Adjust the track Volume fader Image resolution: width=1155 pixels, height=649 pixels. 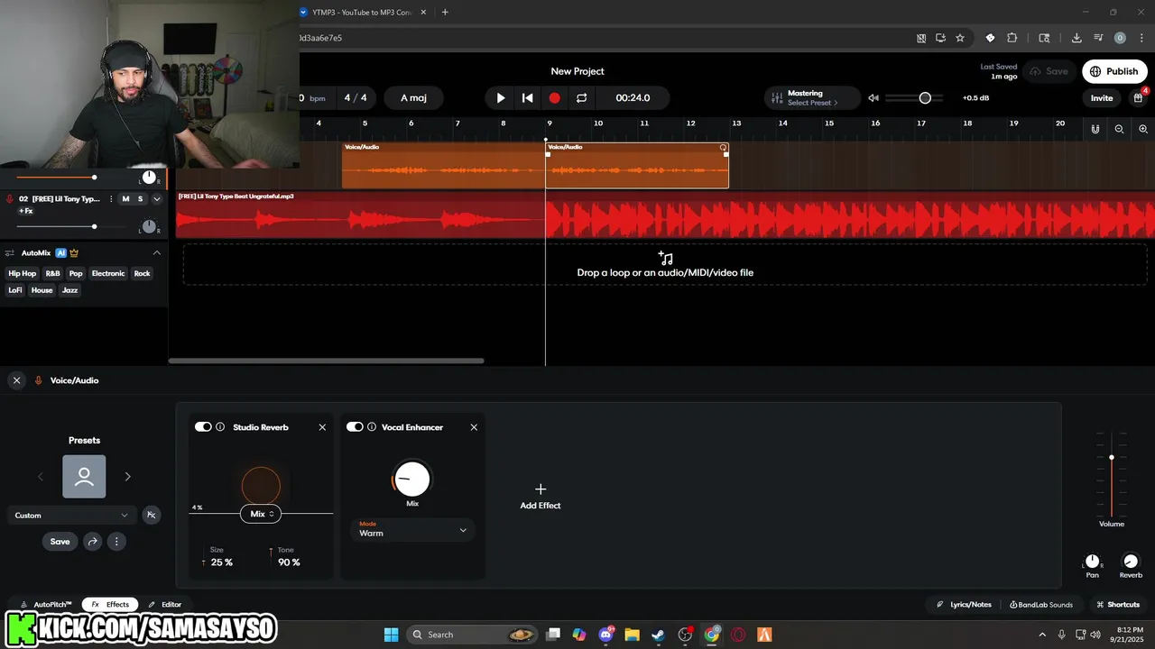point(1112,458)
